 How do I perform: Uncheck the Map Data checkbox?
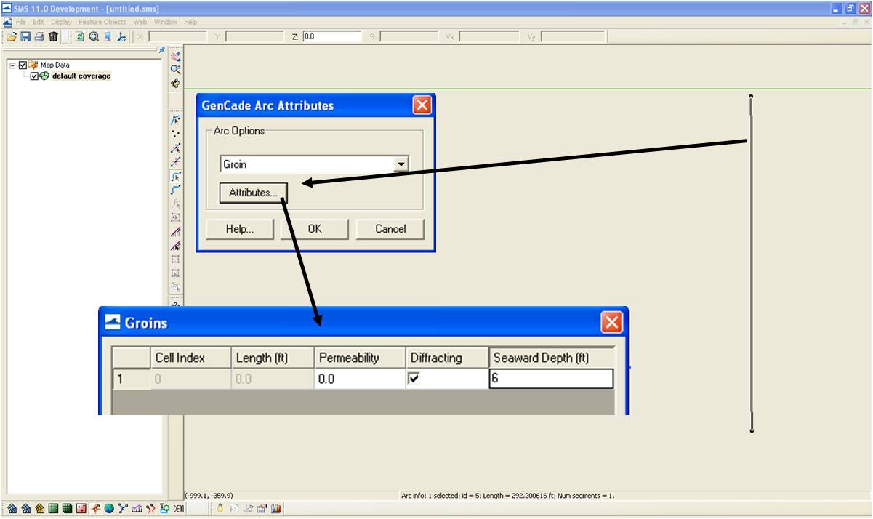(x=23, y=65)
